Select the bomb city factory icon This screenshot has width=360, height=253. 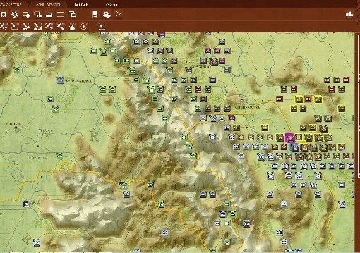click(x=38, y=27)
